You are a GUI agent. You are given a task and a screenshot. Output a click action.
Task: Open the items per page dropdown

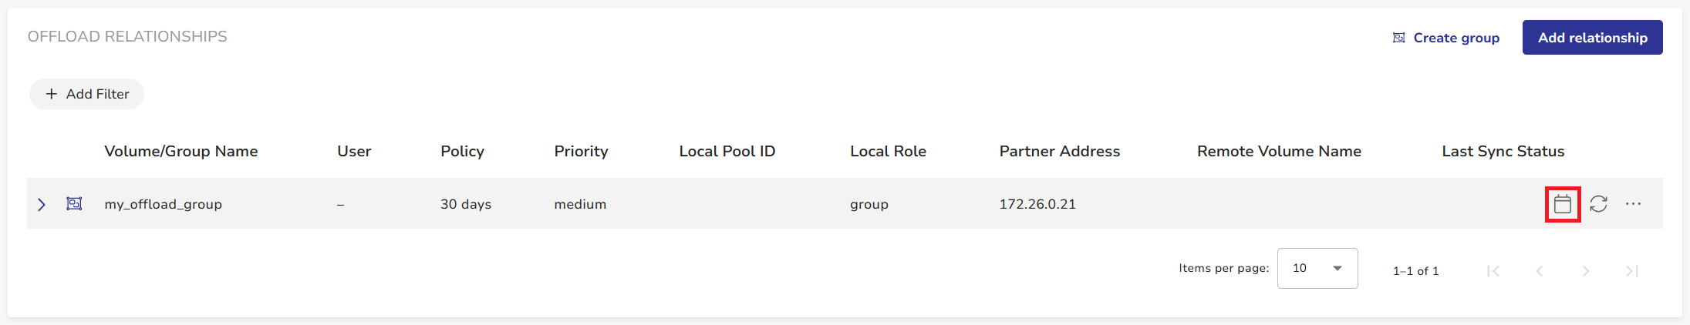coord(1317,268)
